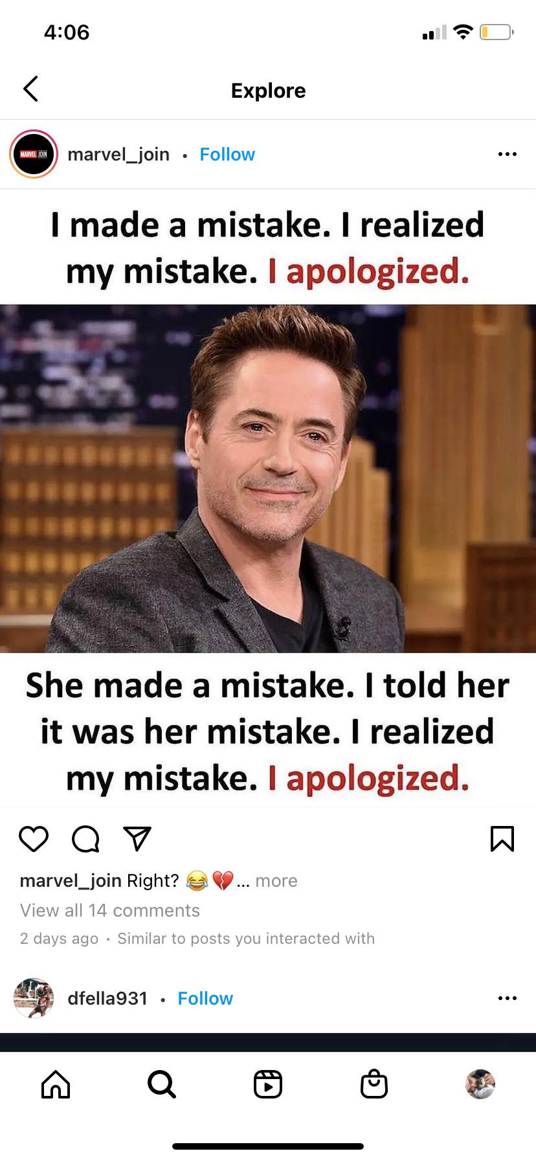Open comments using the speech bubble icon
The image size is (536, 1160).
85,838
